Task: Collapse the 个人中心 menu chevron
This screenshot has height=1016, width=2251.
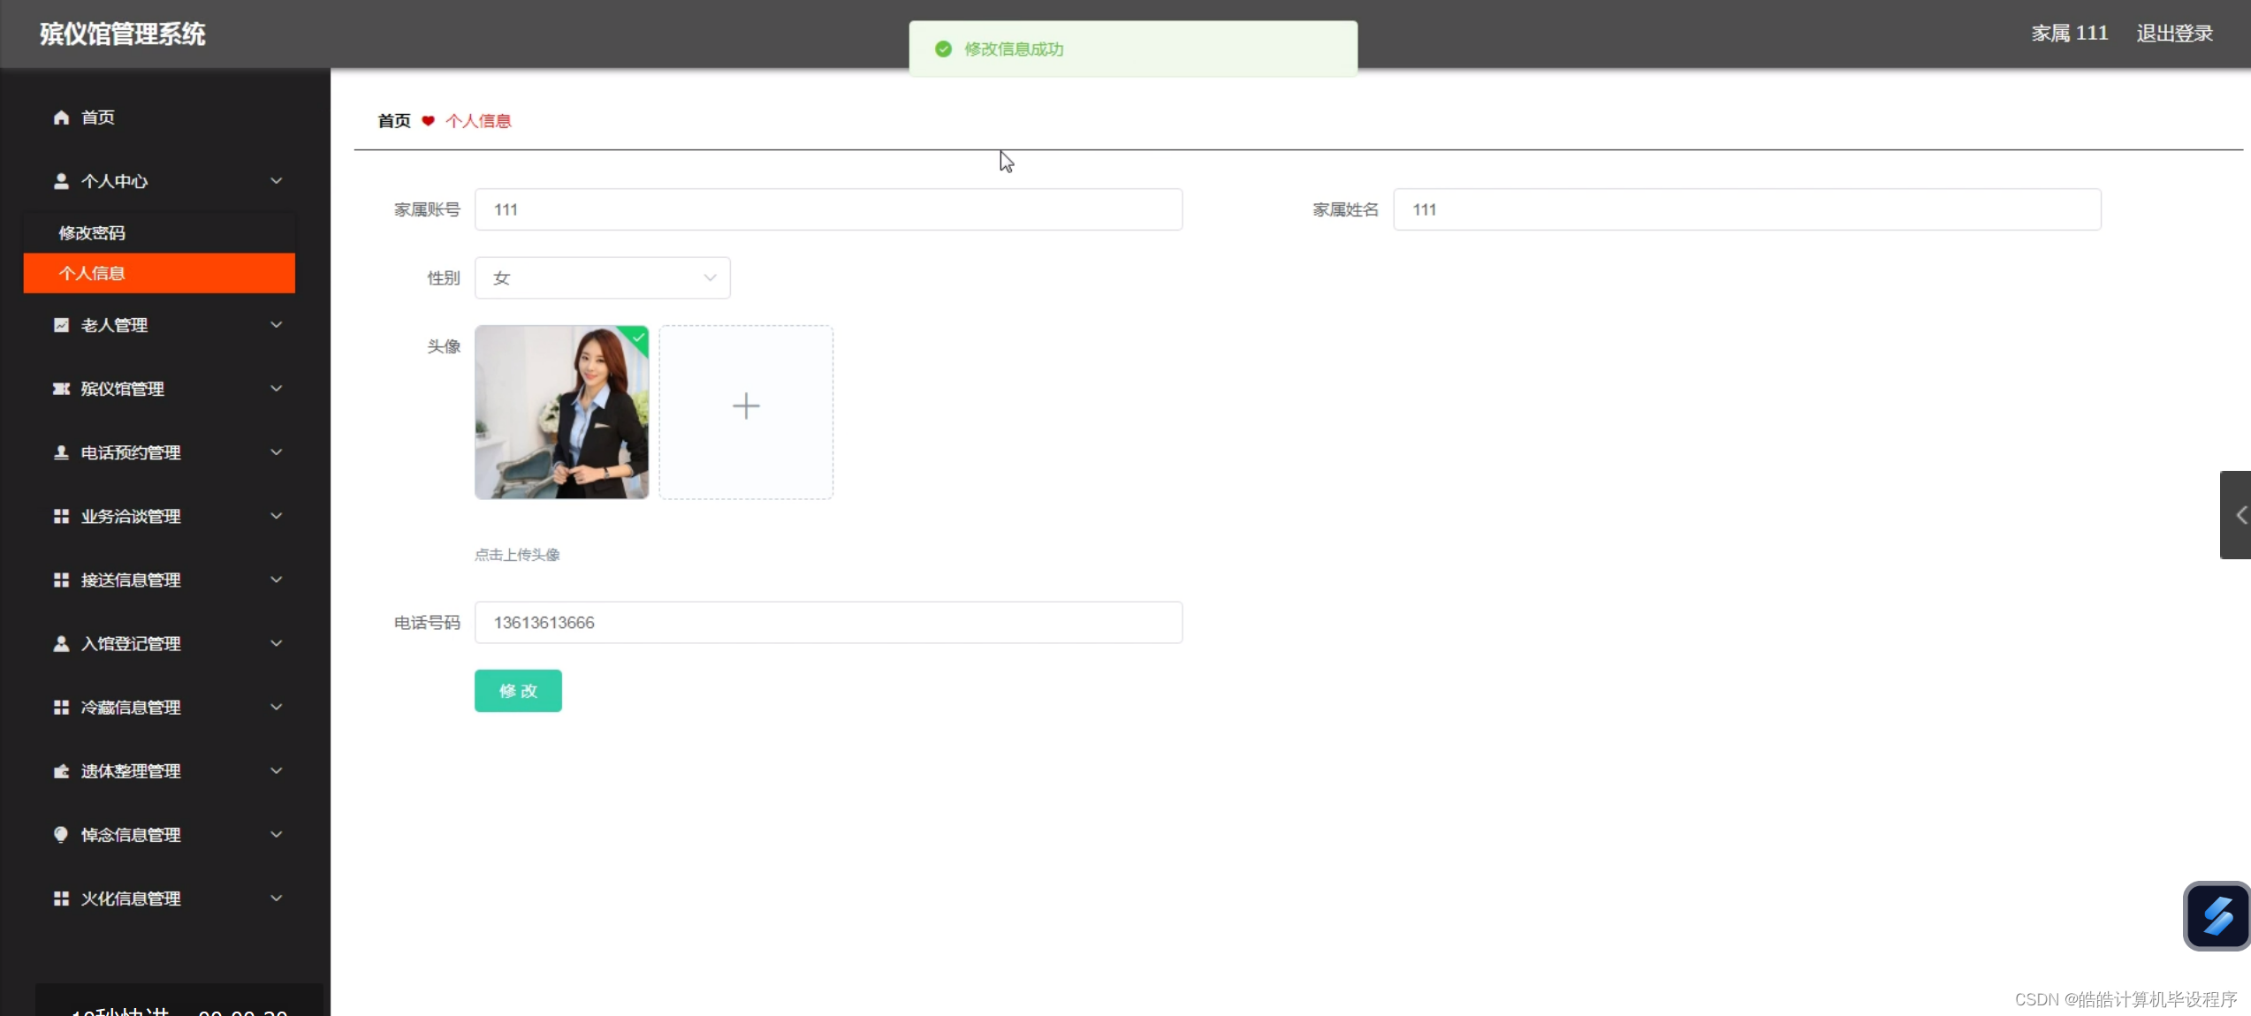Action: (x=276, y=181)
